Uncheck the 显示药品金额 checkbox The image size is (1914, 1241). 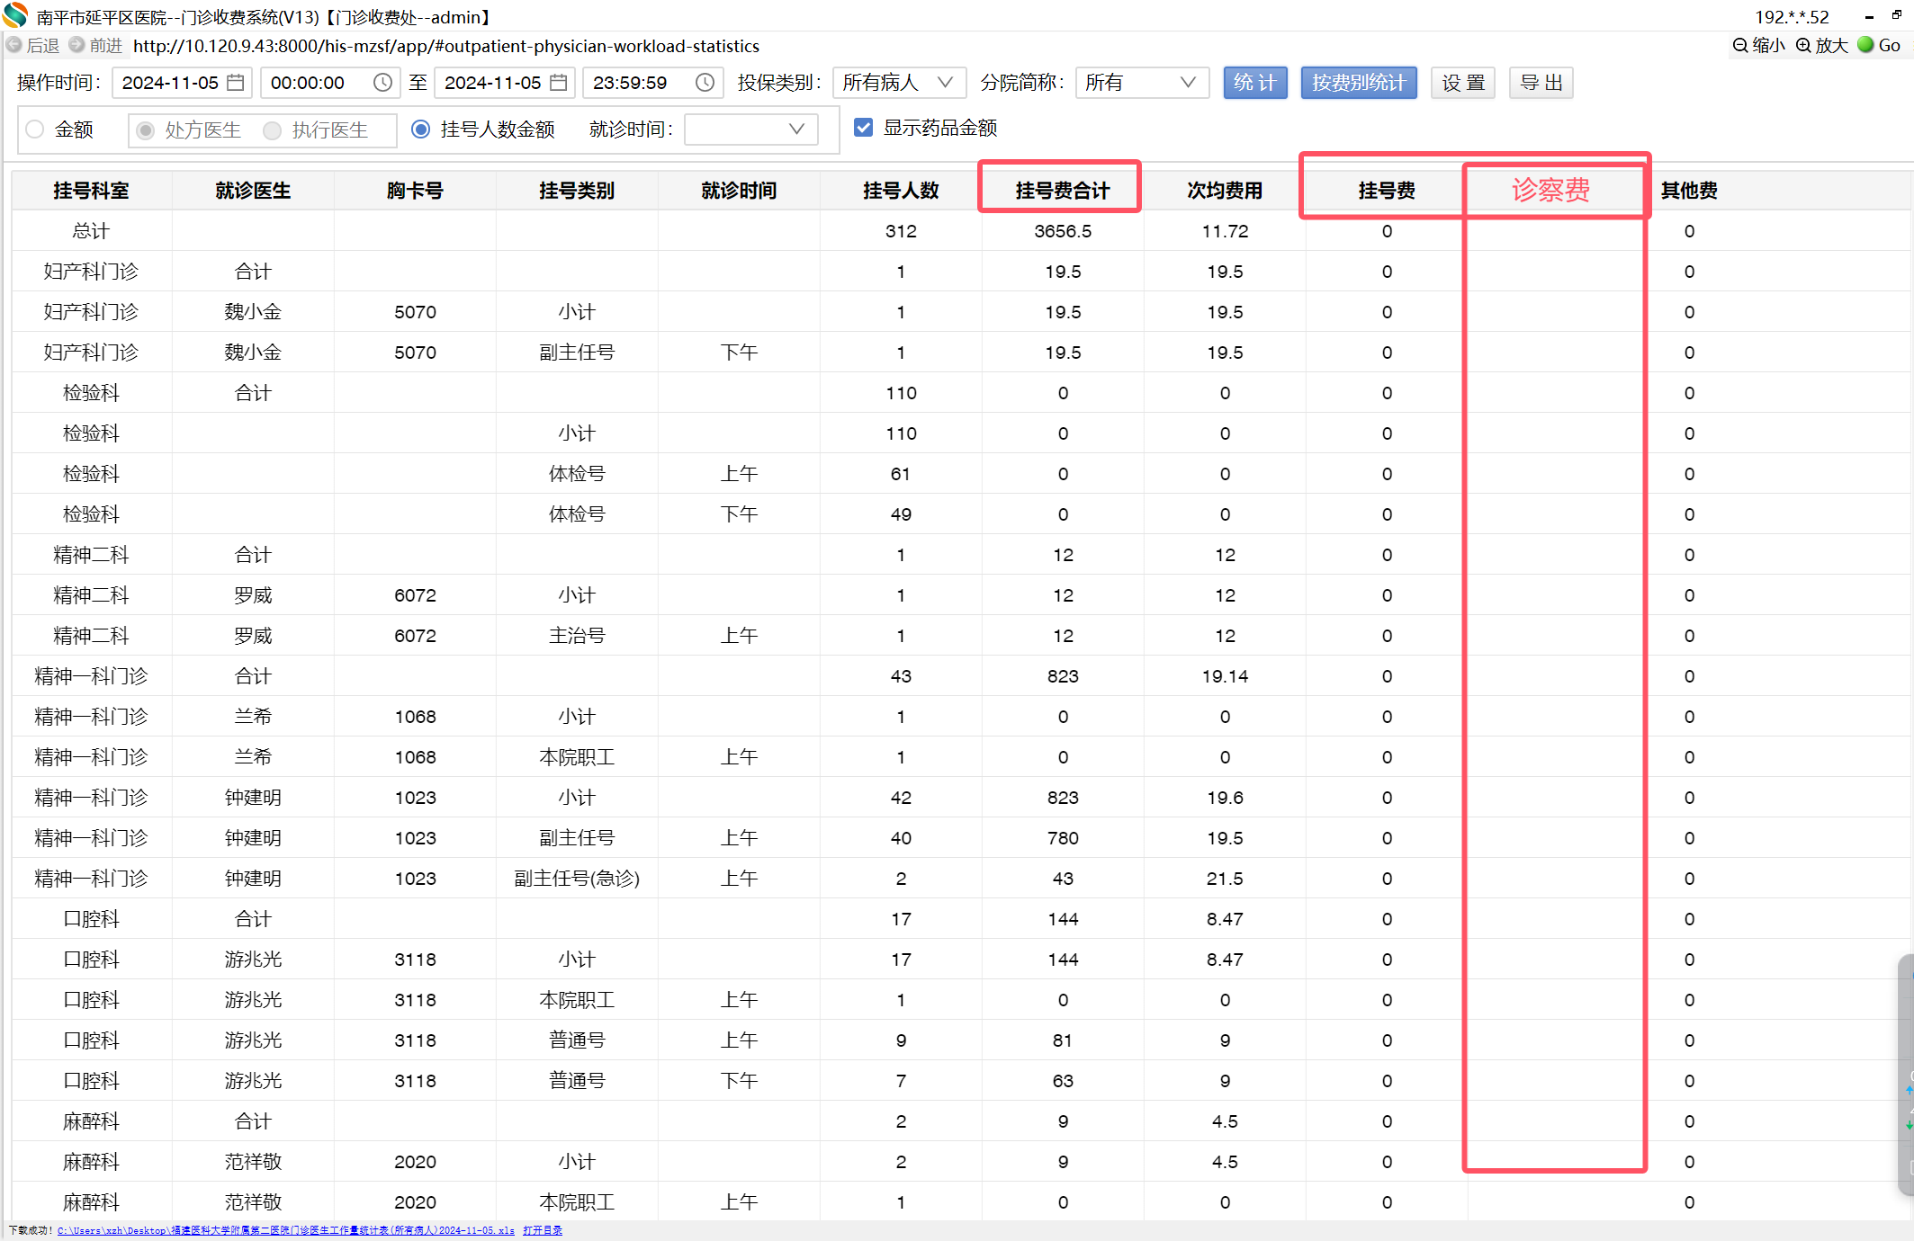[863, 128]
